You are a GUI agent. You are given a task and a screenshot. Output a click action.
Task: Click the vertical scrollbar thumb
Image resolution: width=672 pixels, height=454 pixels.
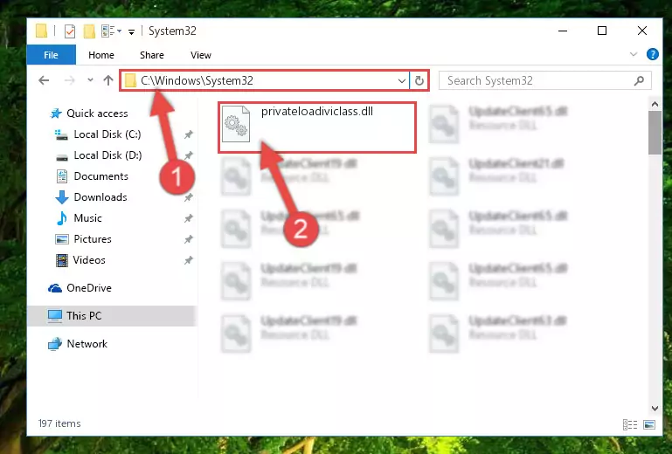(655, 133)
